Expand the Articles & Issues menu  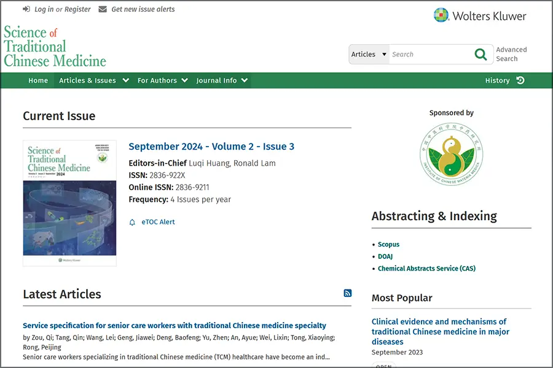93,80
